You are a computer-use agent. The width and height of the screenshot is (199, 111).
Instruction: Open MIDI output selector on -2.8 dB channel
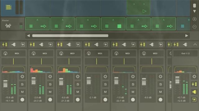[x=41, y=53]
